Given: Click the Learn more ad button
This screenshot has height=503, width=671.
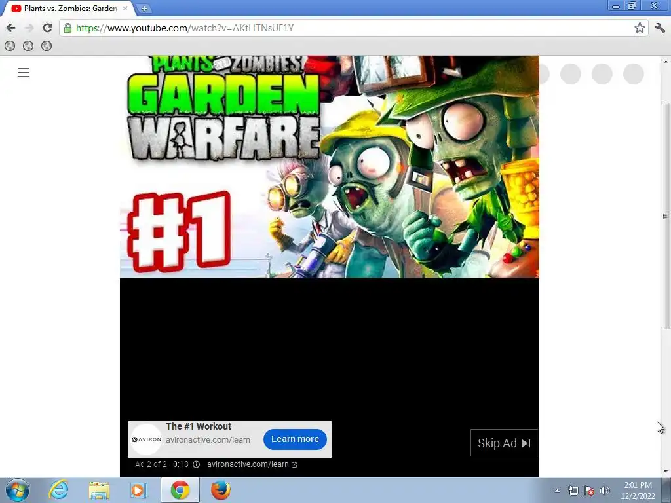Looking at the screenshot, I should tap(295, 439).
